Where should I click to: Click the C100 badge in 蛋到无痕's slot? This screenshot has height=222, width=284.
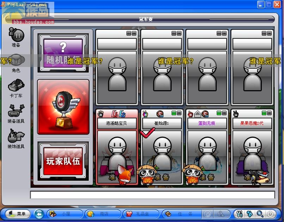pos(205,114)
